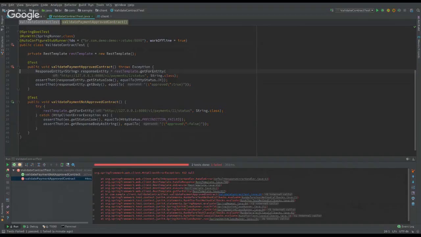This screenshot has height=237, width=421.
Task: Open test runner settings gear
Action: click(73, 165)
